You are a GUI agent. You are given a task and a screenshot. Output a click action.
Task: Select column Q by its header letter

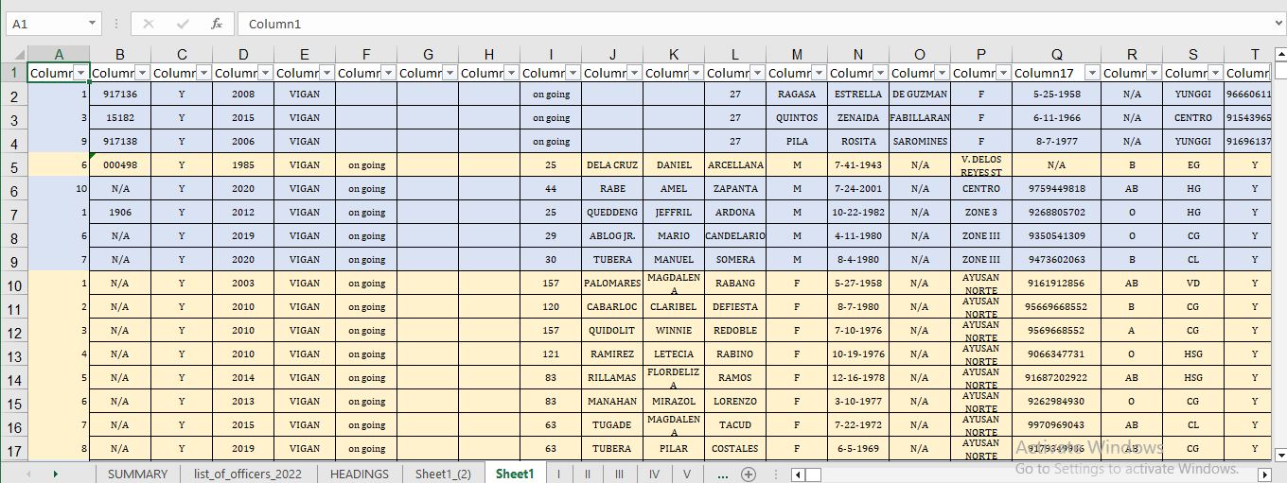click(1056, 54)
